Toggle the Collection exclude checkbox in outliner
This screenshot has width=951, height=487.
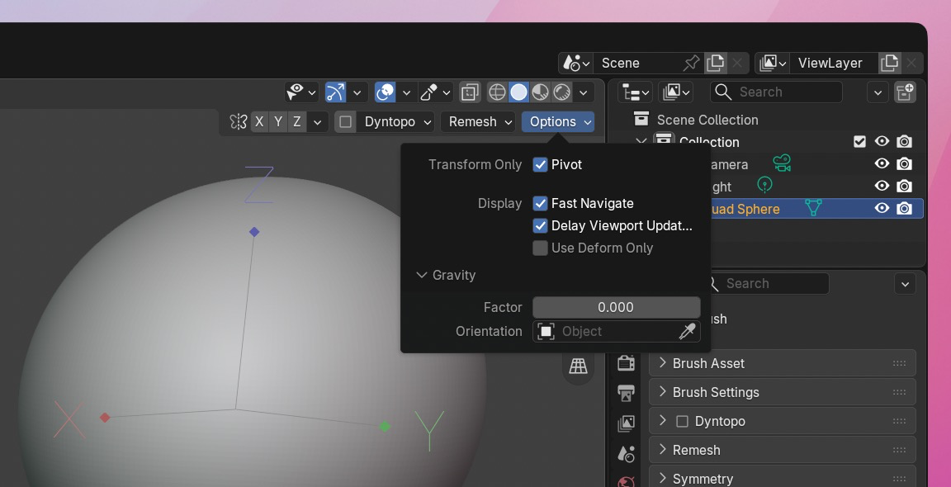[859, 141]
